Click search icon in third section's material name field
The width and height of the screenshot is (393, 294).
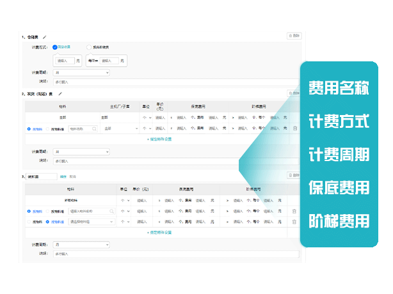pos(111,211)
